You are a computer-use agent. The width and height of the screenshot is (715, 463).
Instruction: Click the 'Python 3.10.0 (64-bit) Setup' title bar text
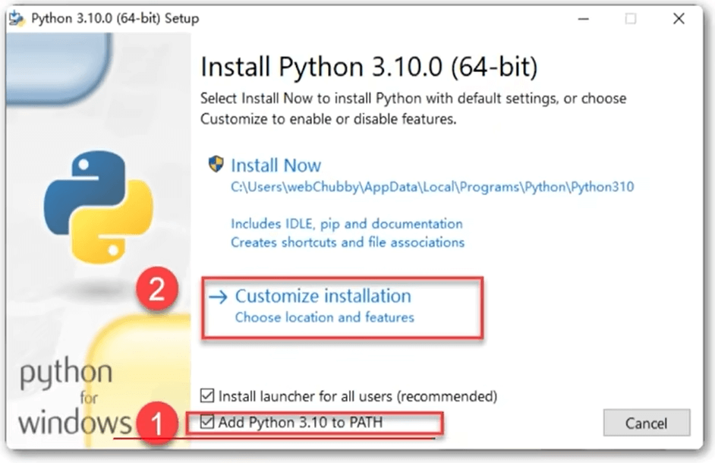[x=114, y=19]
